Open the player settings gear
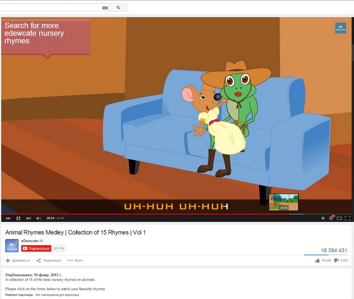The height and width of the screenshot is (299, 354). 331,218
